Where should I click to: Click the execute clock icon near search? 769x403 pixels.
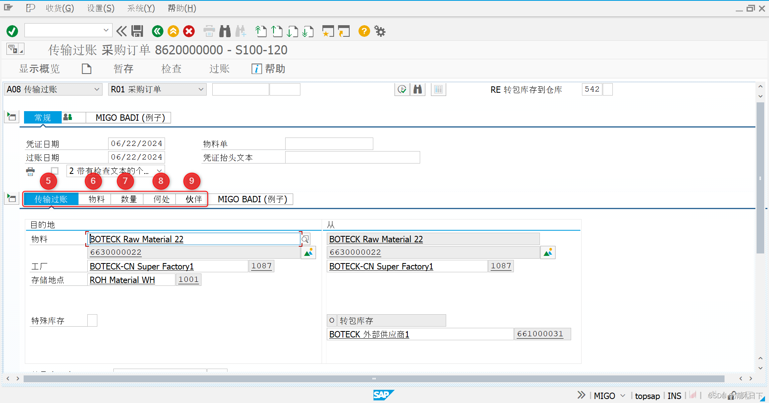[x=402, y=90]
